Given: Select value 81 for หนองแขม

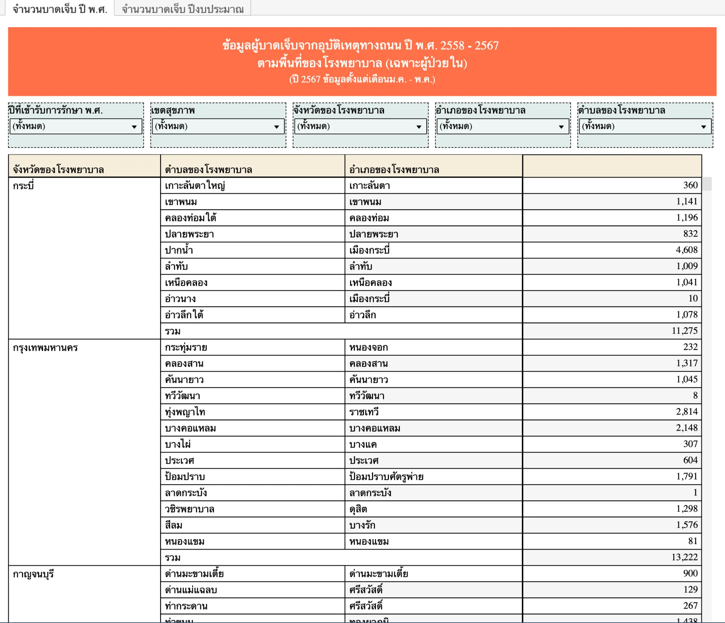Looking at the screenshot, I should point(612,541).
